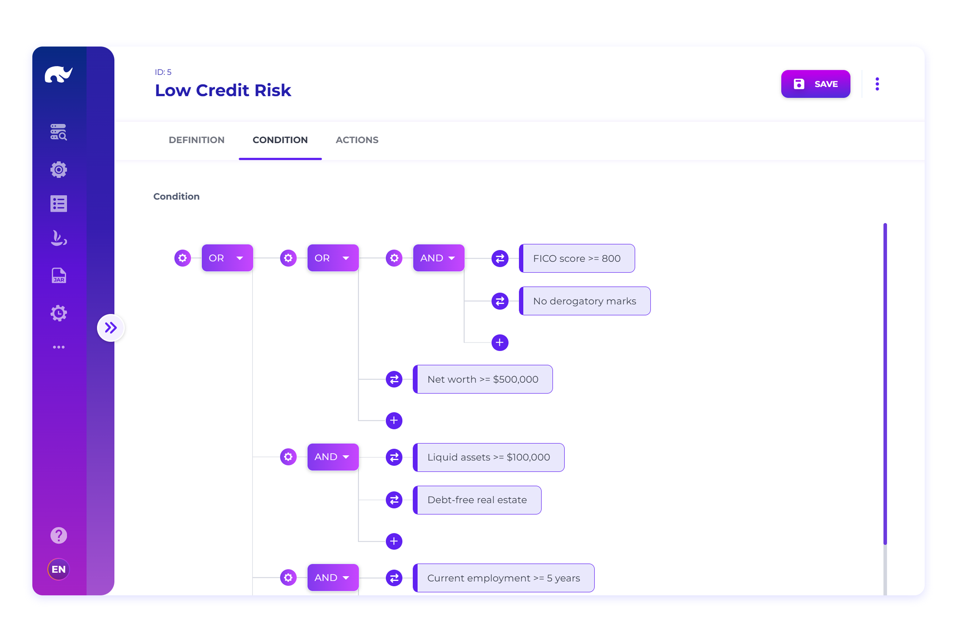Click the swap icon next to FICO score

click(x=500, y=258)
